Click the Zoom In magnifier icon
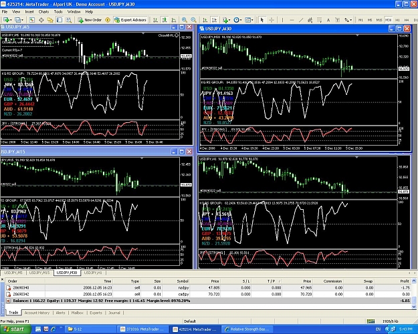Viewport: 418px width, 334px height. click(x=184, y=20)
